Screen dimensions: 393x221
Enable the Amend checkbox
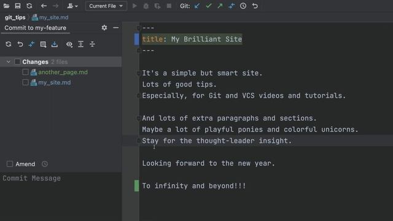[10, 164]
